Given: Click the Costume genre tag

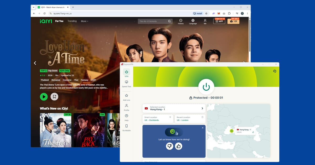Looking at the screenshot, I should pos(67,80).
